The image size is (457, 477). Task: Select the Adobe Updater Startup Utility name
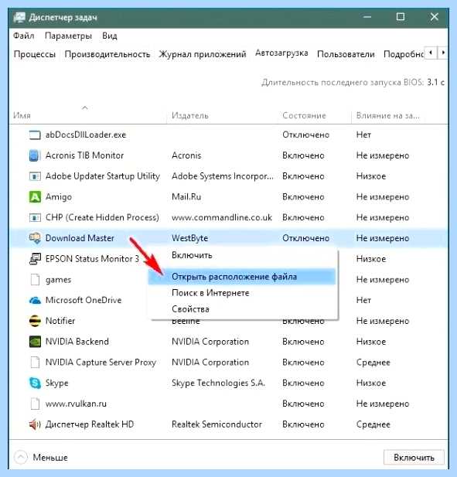pyautogui.click(x=103, y=176)
